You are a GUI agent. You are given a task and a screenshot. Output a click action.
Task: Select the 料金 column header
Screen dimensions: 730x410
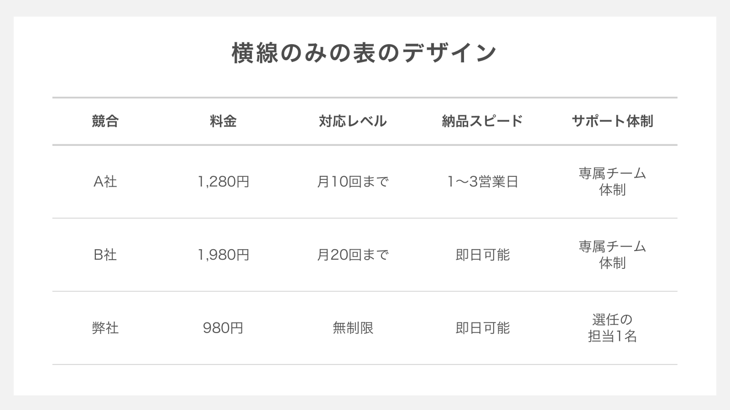(223, 121)
